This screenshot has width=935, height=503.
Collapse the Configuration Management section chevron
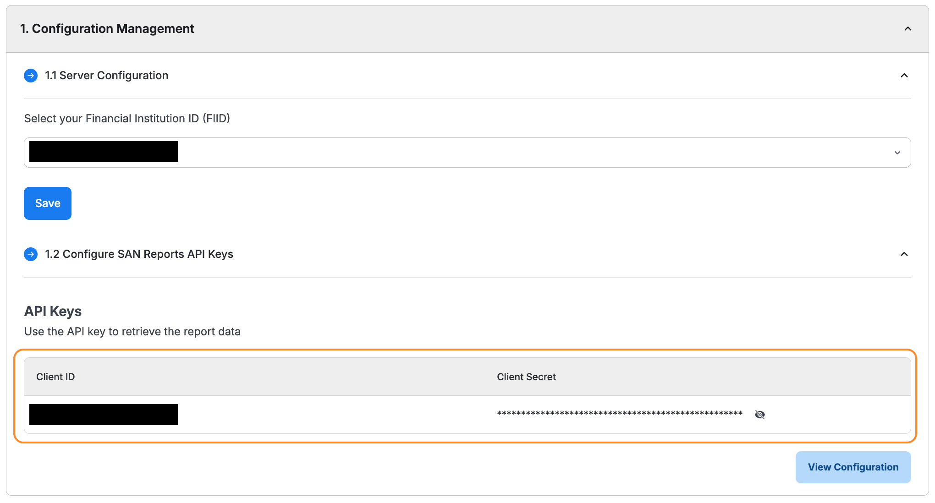(x=907, y=29)
